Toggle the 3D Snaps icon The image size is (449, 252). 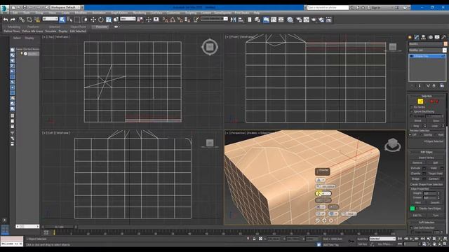tap(166, 20)
